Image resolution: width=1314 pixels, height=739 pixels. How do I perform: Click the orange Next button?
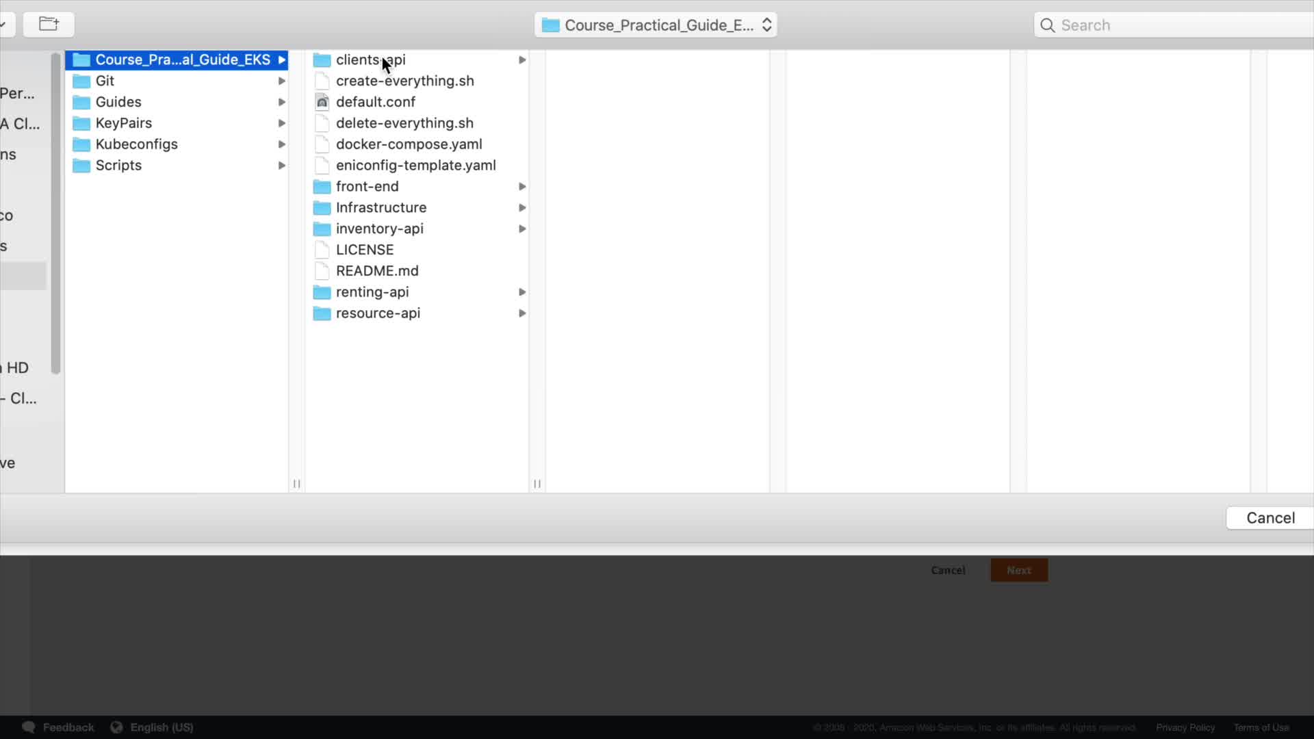1018,570
